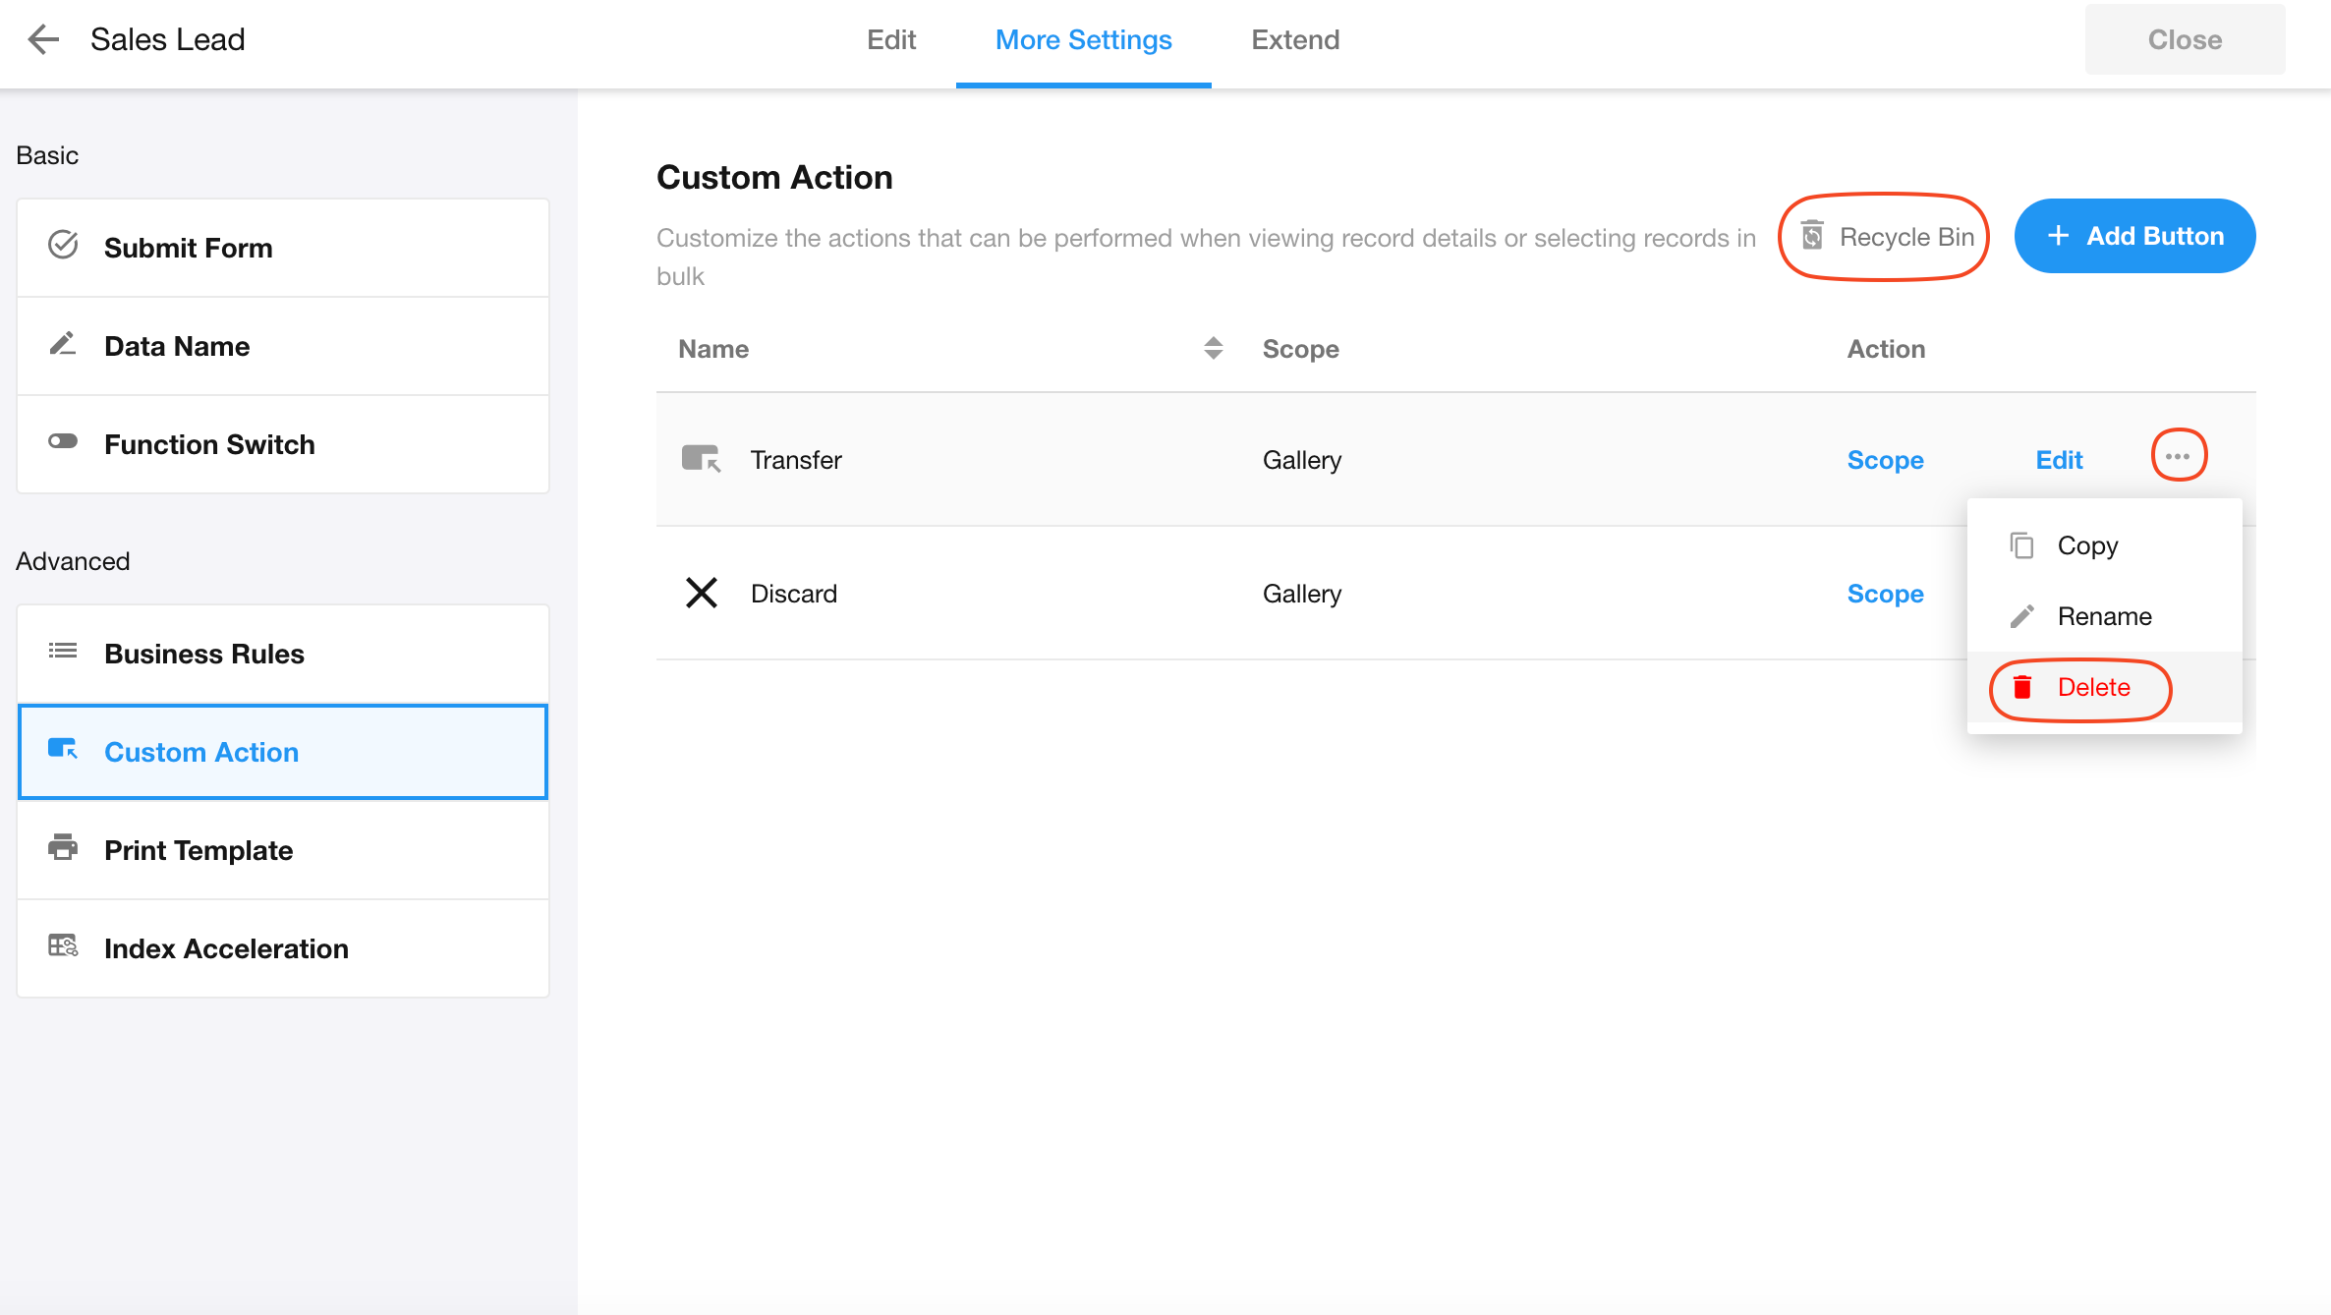Click the Rename pencil icon in menu
This screenshot has width=2331, height=1315.
2021,616
